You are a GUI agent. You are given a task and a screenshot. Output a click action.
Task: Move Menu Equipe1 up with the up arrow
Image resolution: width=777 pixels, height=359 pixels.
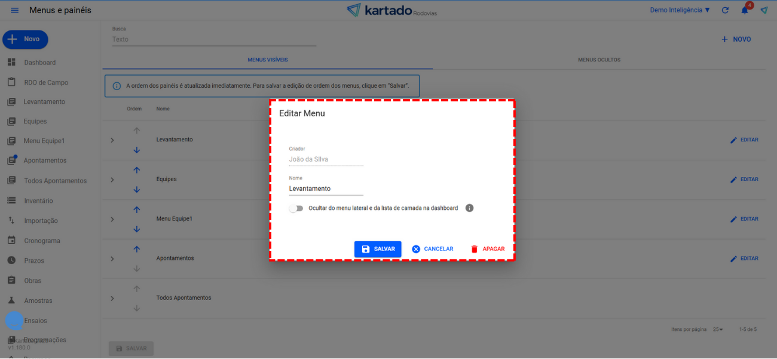136,210
